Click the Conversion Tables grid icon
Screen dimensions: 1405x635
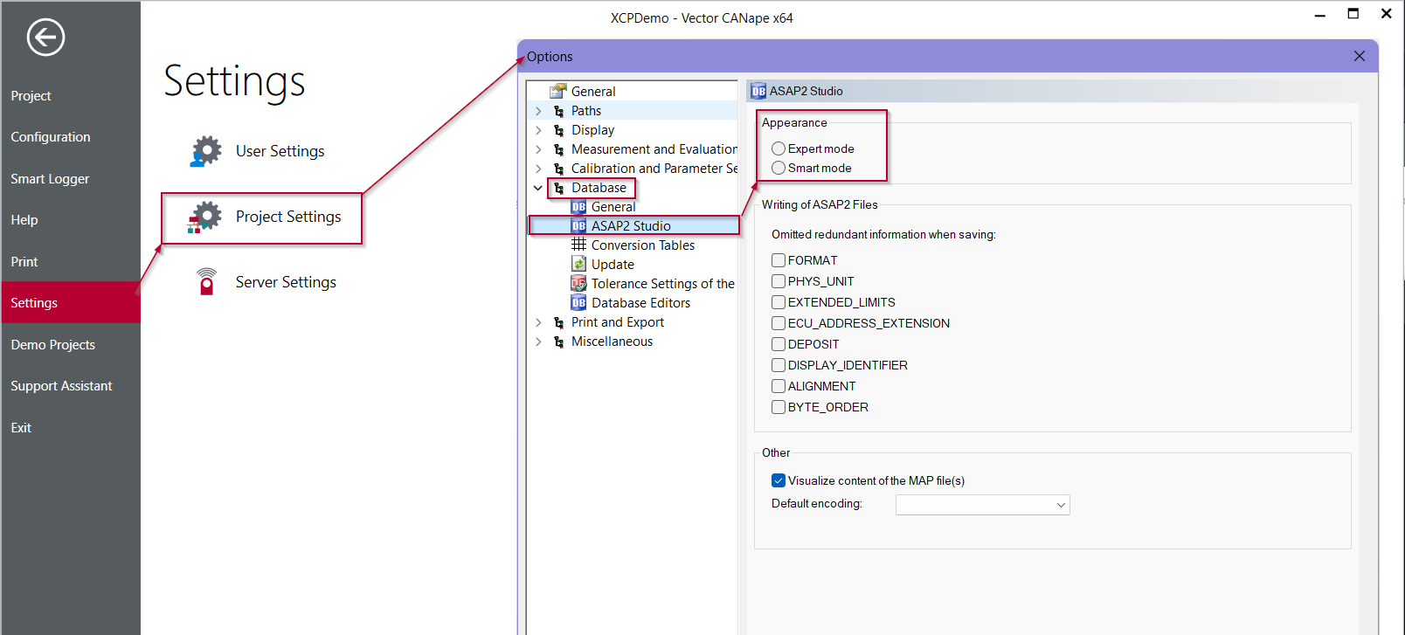tap(578, 245)
